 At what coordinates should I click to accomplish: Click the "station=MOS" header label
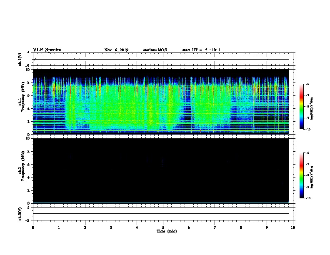click(155, 50)
